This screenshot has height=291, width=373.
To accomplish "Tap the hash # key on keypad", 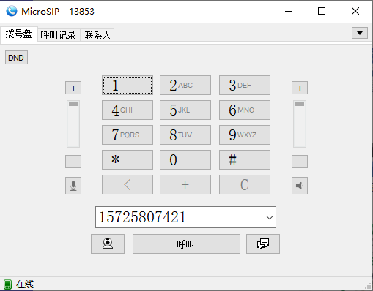I will coord(245,160).
